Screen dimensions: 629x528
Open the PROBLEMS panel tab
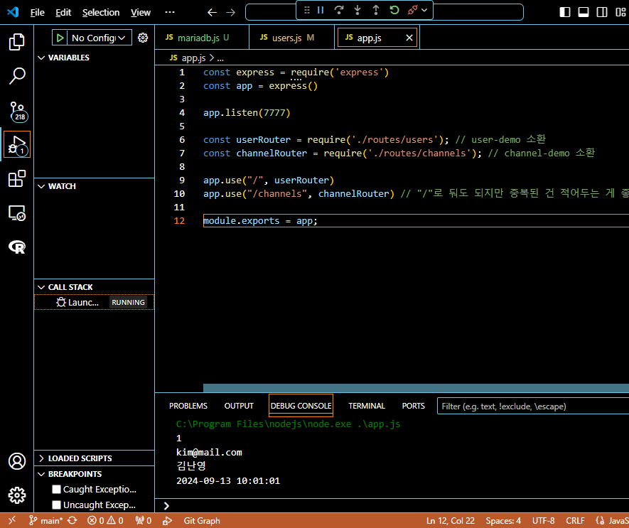(188, 406)
